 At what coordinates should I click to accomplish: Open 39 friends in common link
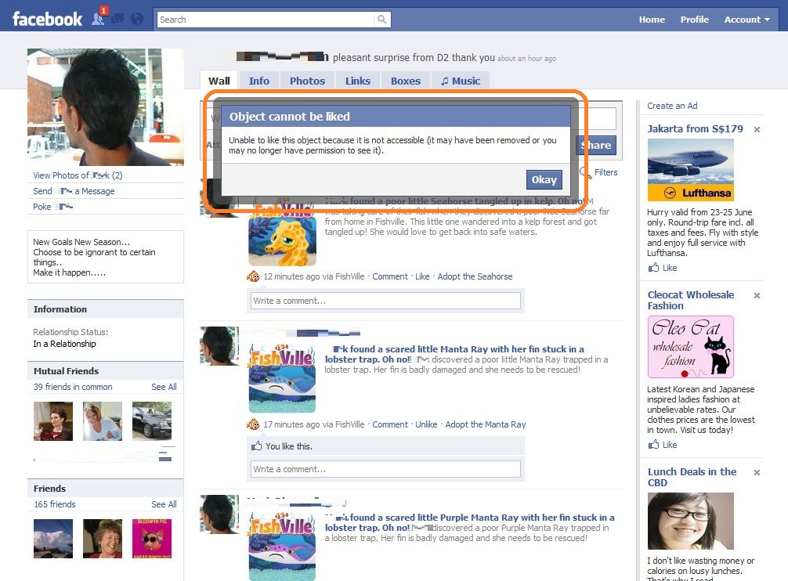coord(73,387)
